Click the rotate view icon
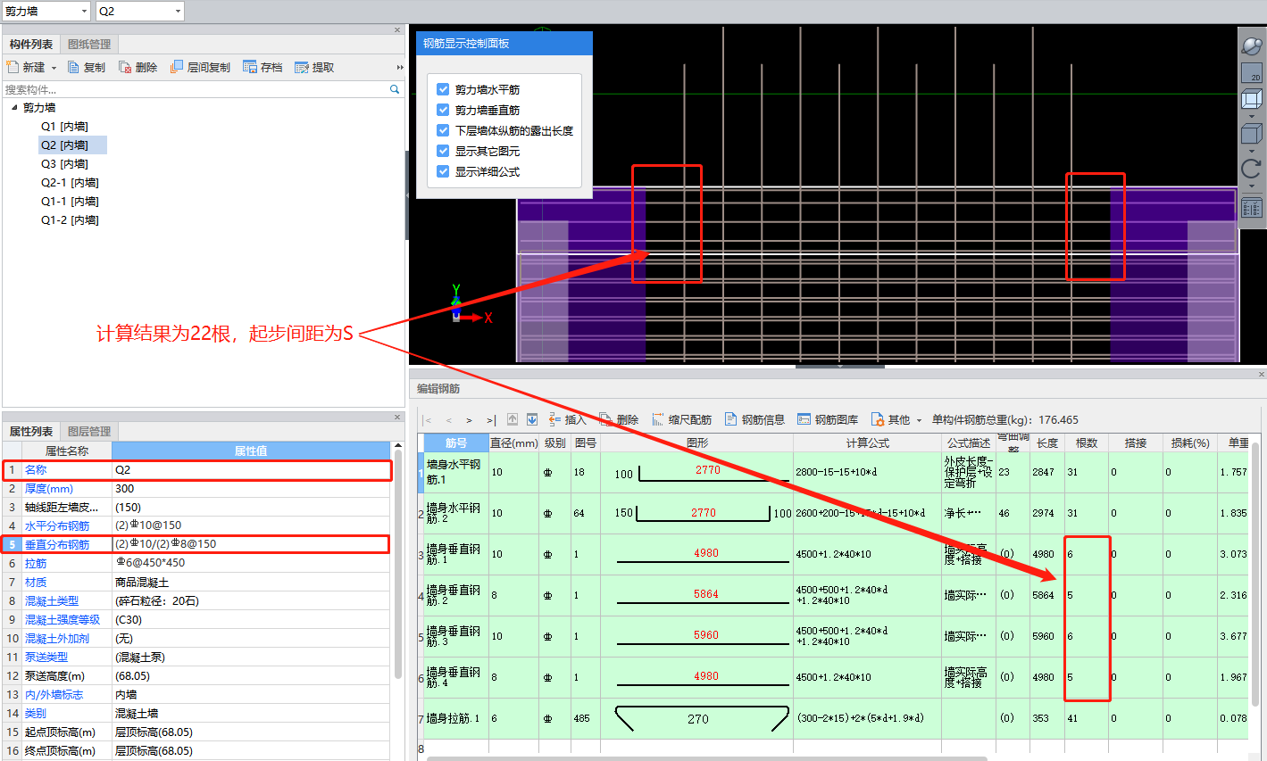This screenshot has height=761, width=1267. (x=1252, y=168)
